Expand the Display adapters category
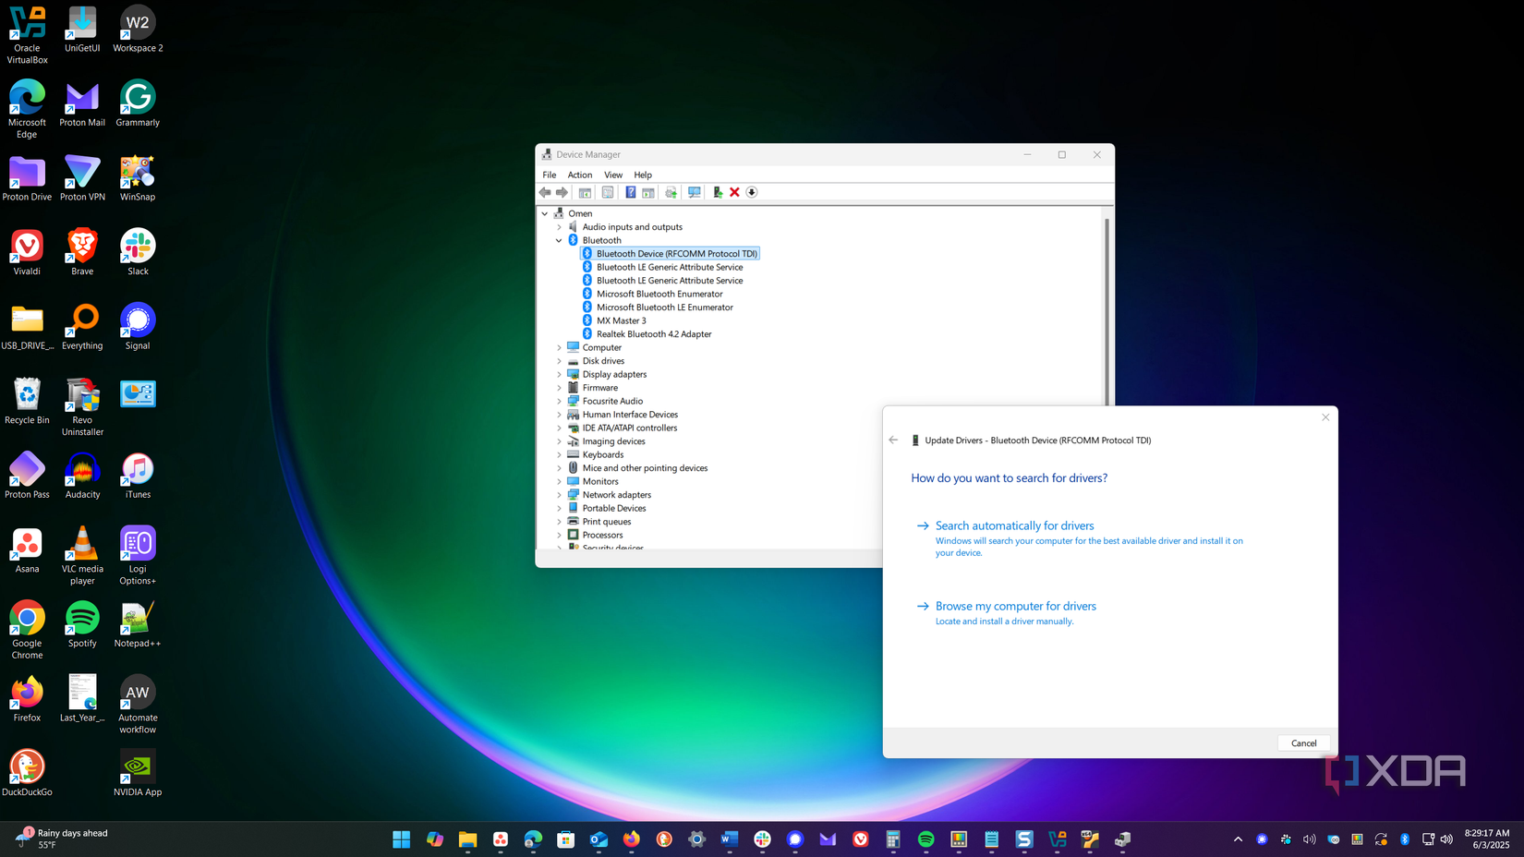1524x857 pixels. 559,375
